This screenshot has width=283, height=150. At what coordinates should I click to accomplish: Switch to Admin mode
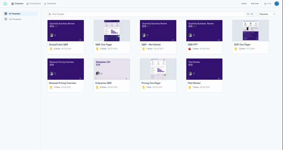(244, 4)
